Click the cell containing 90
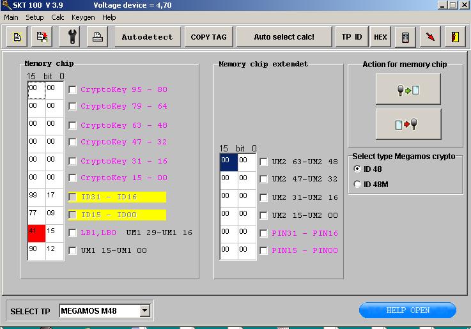The height and width of the screenshot is (329, 471). (36, 251)
